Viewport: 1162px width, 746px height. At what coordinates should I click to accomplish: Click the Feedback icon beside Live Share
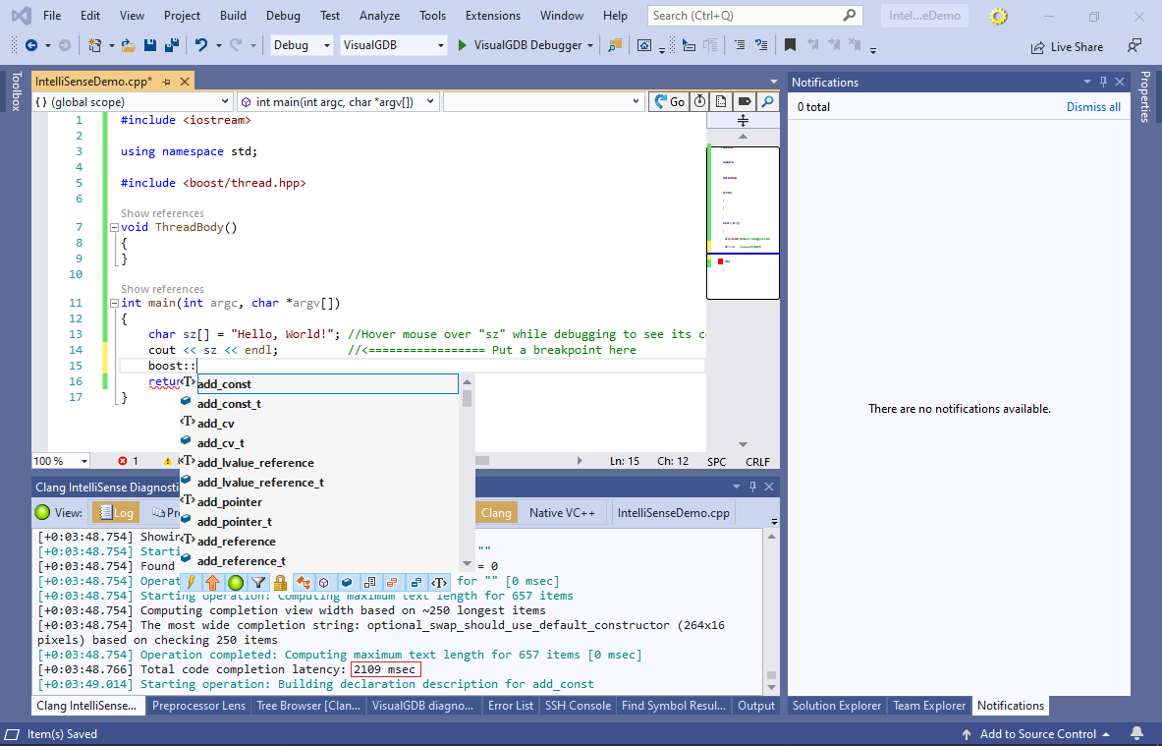[x=1134, y=46]
